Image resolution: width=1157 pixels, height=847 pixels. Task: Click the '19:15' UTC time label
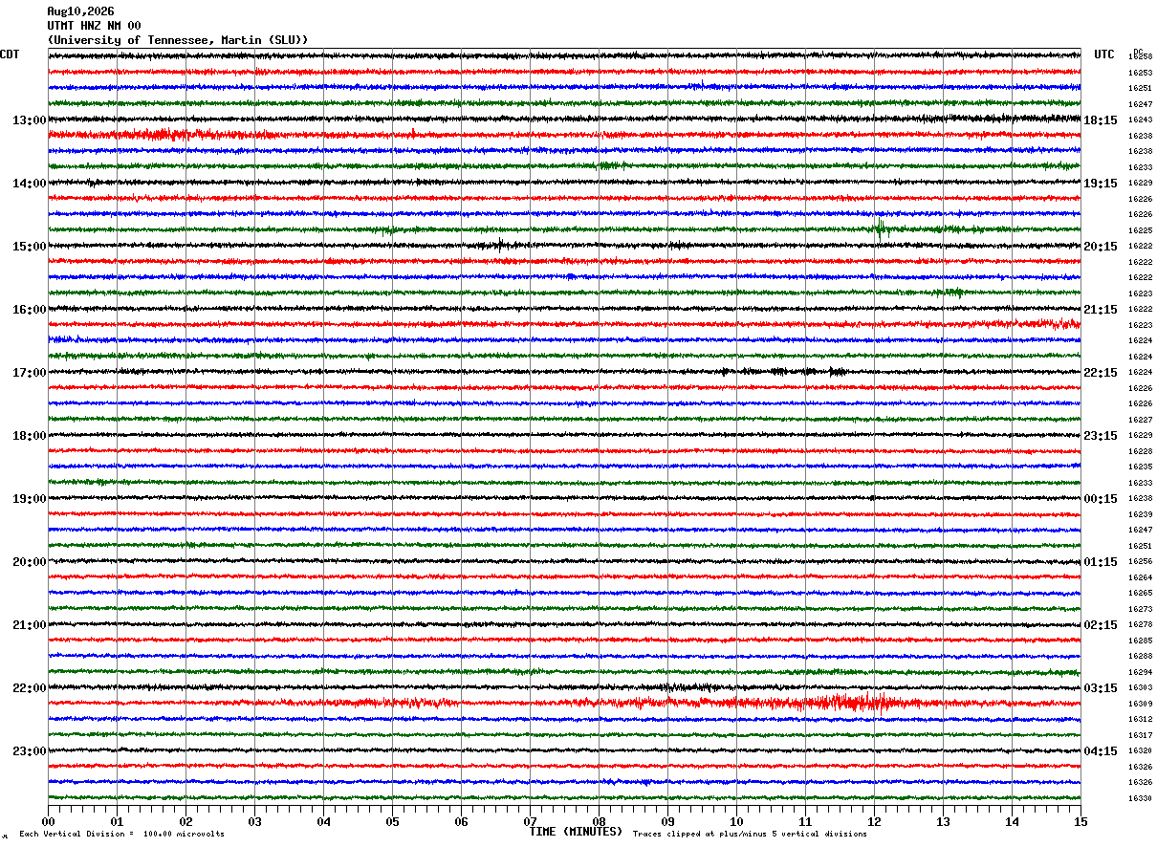pyautogui.click(x=1101, y=184)
